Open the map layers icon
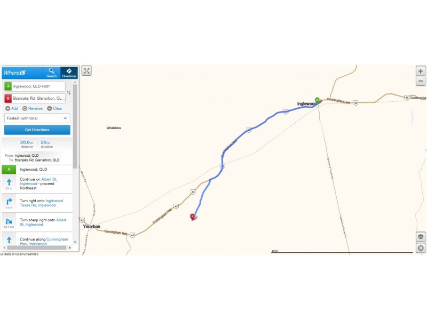 [421, 236]
